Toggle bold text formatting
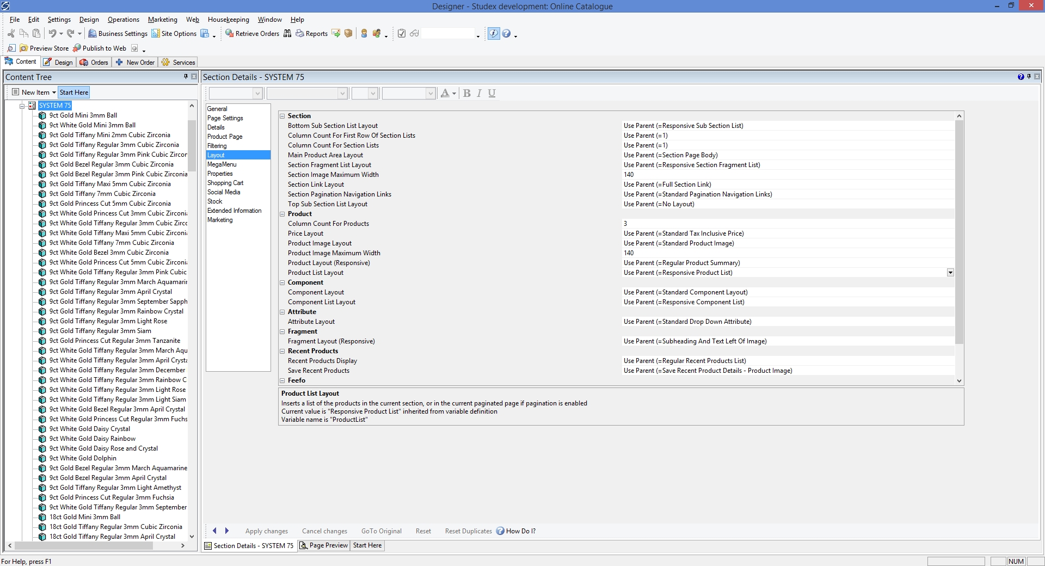This screenshot has width=1045, height=566. [466, 94]
